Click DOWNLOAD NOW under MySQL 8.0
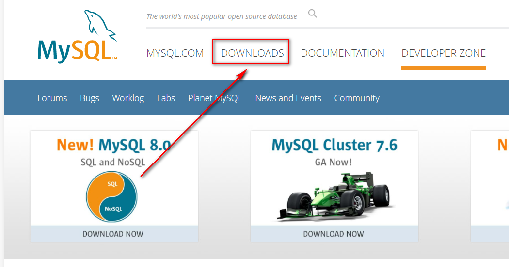The width and height of the screenshot is (509, 267). pyautogui.click(x=114, y=234)
